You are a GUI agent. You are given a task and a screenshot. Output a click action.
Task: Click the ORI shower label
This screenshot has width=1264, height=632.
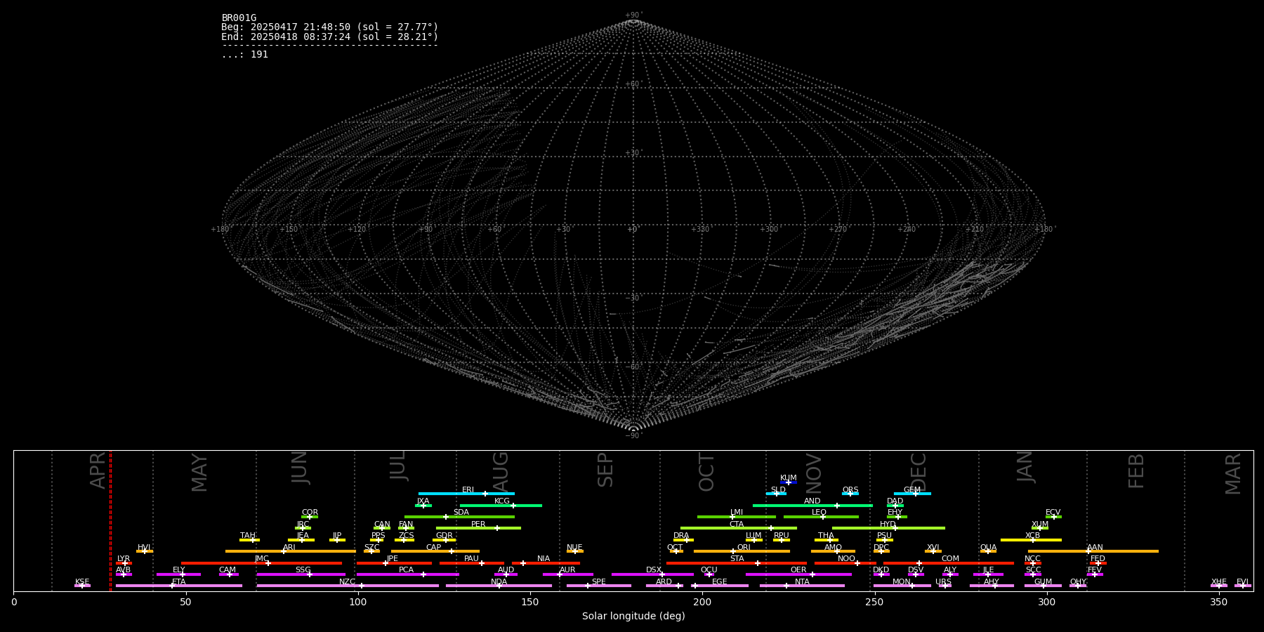[744, 548]
